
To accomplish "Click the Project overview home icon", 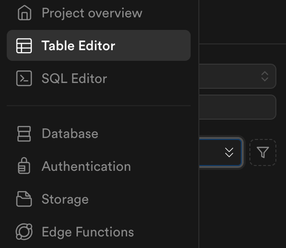I will (25, 13).
